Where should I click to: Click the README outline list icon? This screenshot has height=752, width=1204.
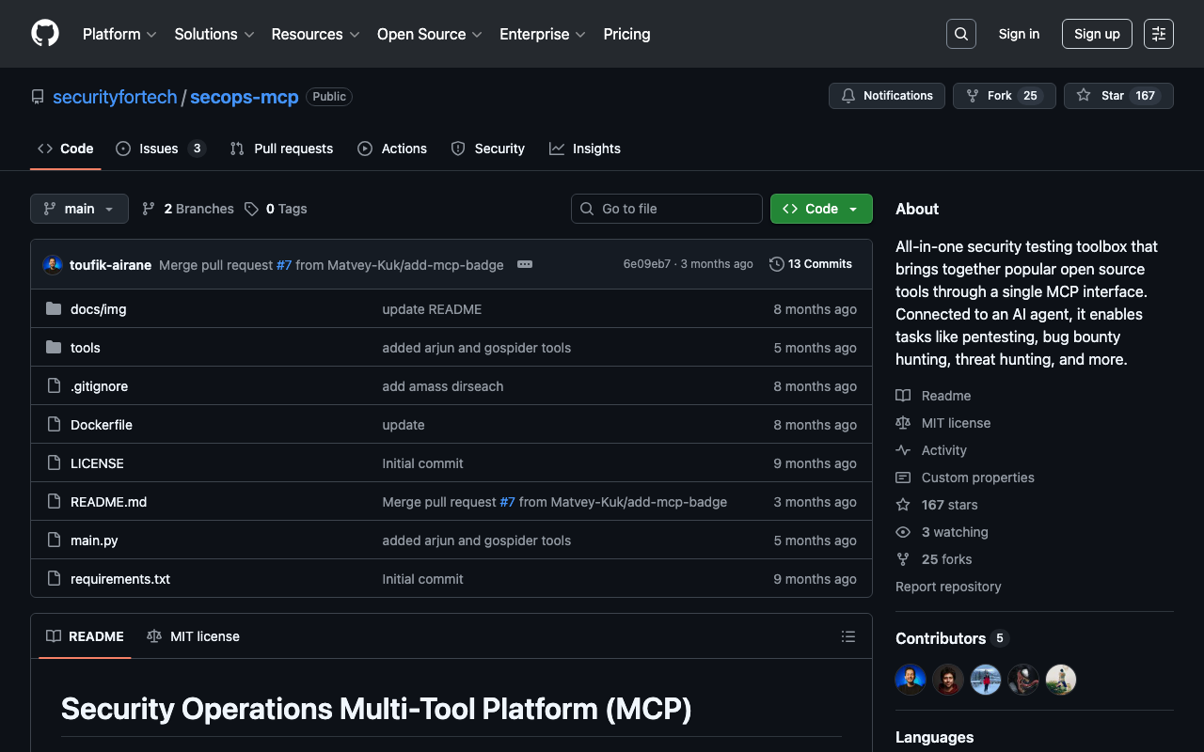[x=848, y=636]
